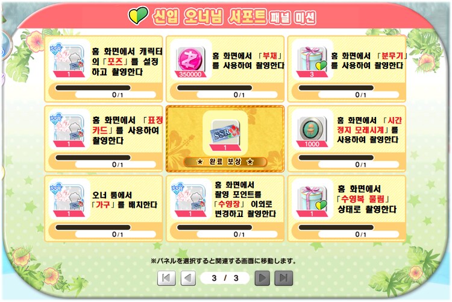This screenshot has width=452, height=302.
Task: Click the SSR reward icon in 가구 mission
Action: [x=69, y=200]
